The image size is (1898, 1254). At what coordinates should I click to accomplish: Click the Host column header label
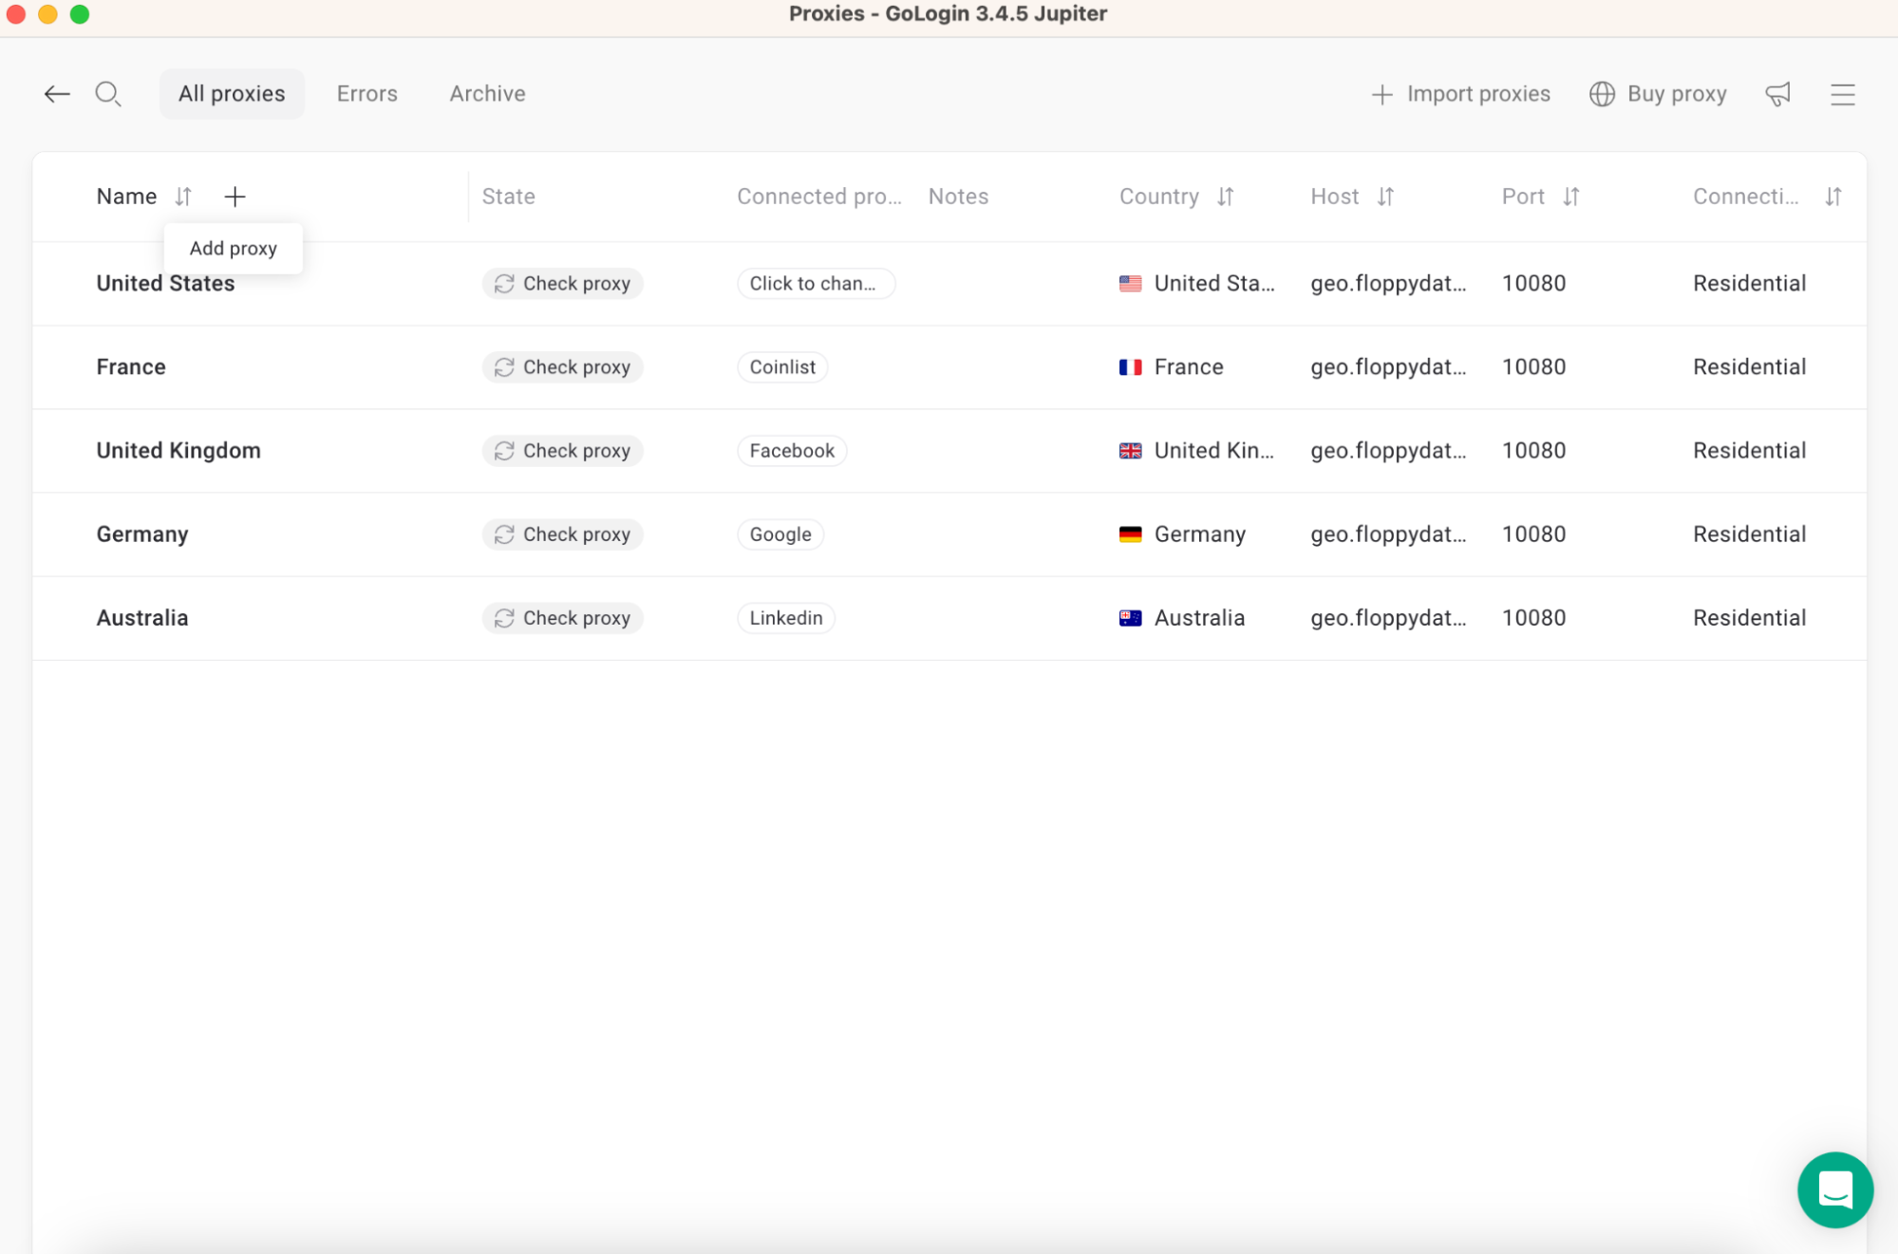[1334, 197]
